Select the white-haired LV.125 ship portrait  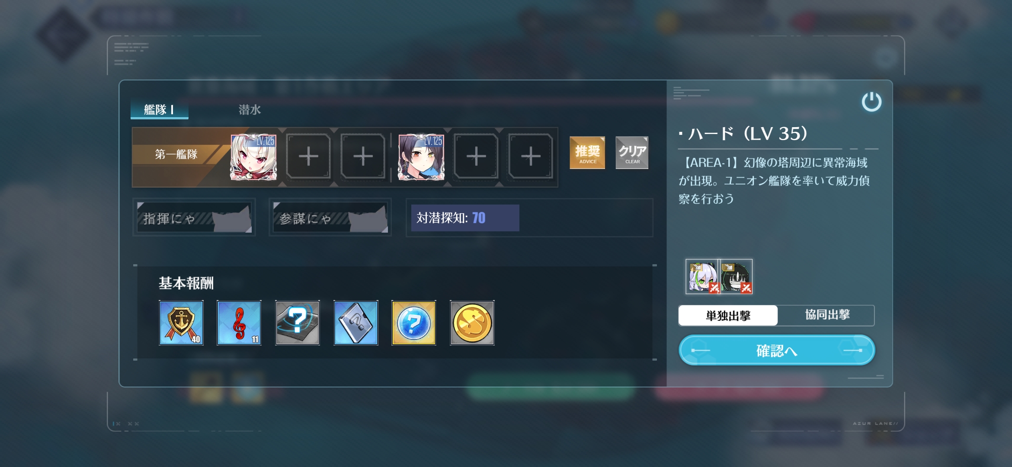click(253, 157)
